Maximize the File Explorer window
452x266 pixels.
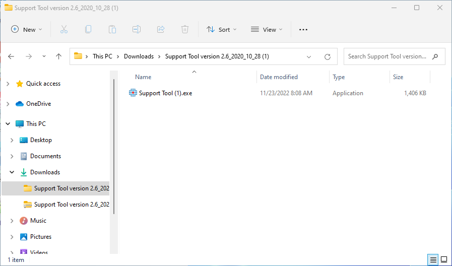tap(417, 8)
